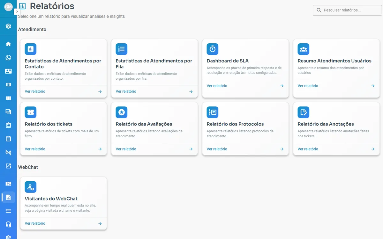Open the clipboard tasks icon in sidebar
The image size is (383, 239).
tap(8, 125)
